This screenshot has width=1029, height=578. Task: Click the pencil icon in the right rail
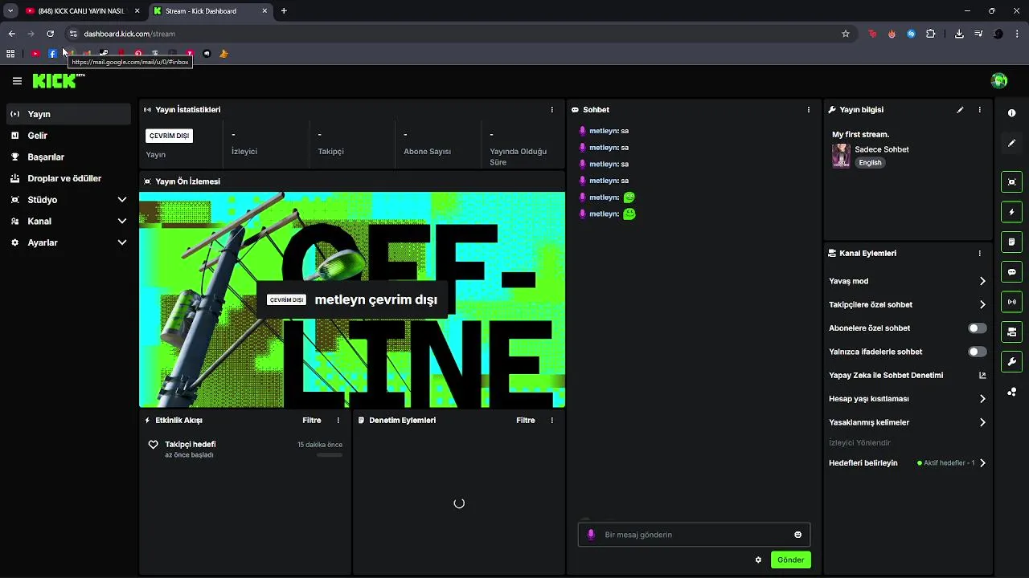[1011, 143]
